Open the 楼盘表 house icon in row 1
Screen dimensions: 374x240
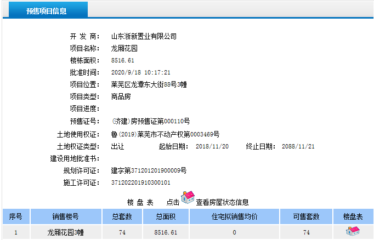pos(352,231)
